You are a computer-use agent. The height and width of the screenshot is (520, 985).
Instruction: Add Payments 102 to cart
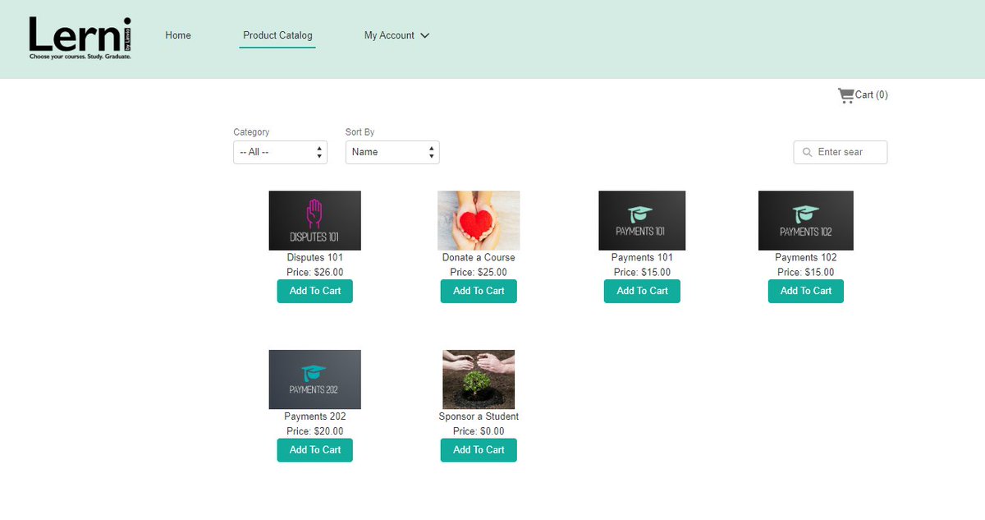[x=805, y=291]
